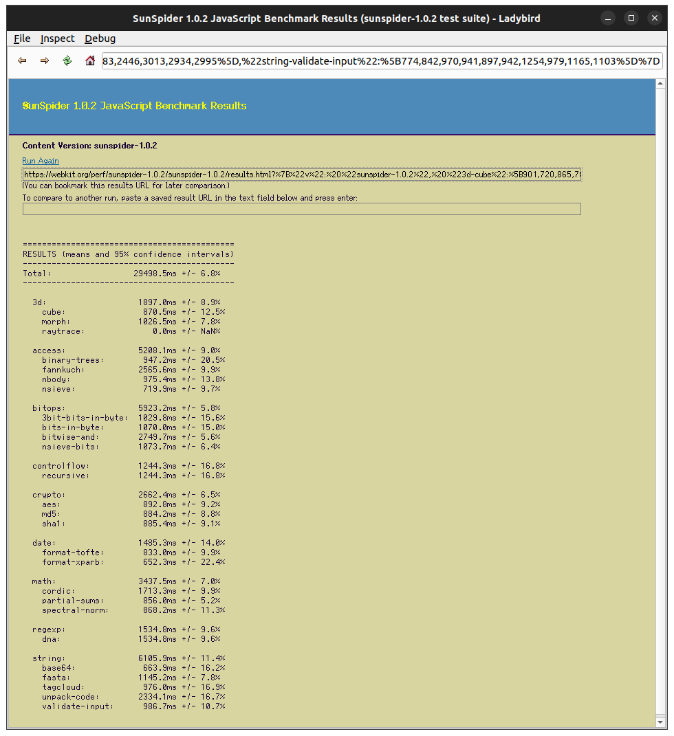Click the 'nsieve-bits:' 1073.7ms row
This screenshot has width=674, height=736.
(131, 447)
